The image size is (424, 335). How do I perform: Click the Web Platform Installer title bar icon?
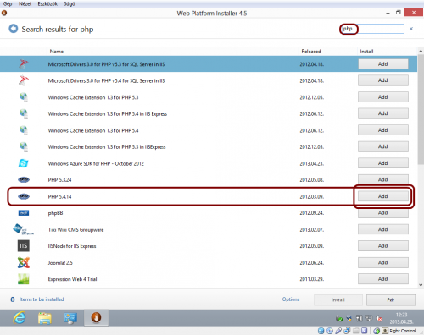pyautogui.click(x=4, y=13)
